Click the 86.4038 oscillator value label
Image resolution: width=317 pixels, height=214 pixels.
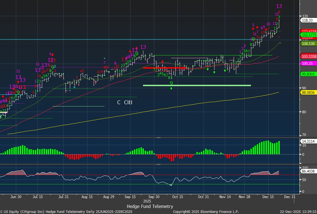[308, 171]
